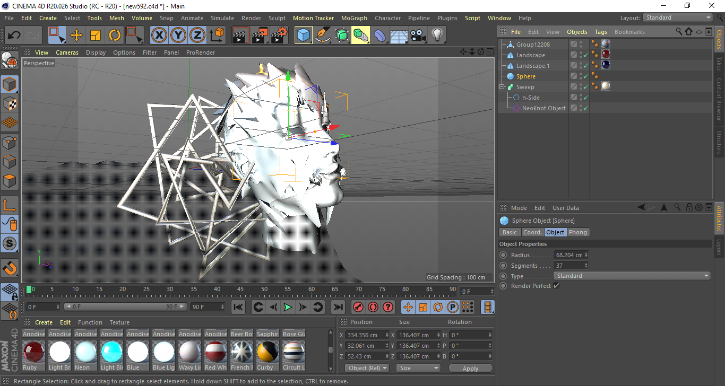Switch to the Coord. tab
Viewport: 725px width, 386px height.
click(532, 232)
